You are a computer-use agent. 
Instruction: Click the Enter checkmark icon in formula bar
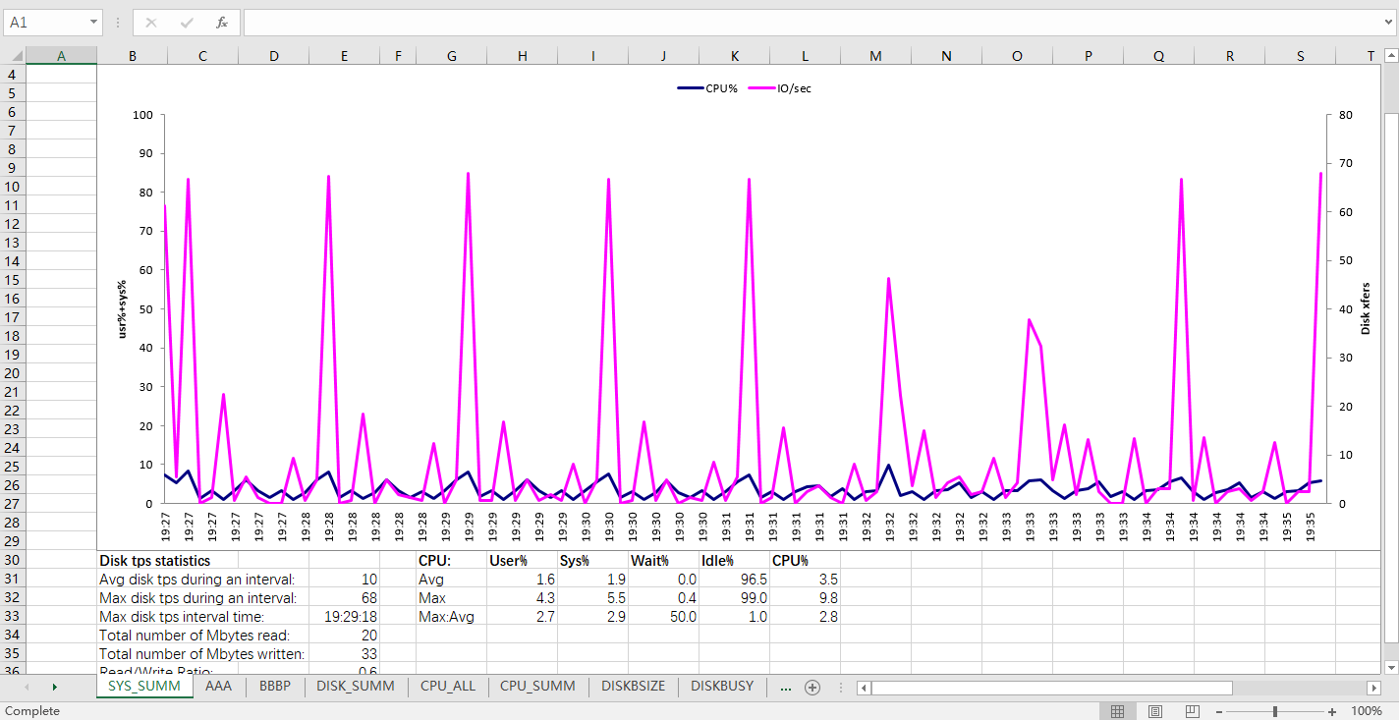(187, 22)
